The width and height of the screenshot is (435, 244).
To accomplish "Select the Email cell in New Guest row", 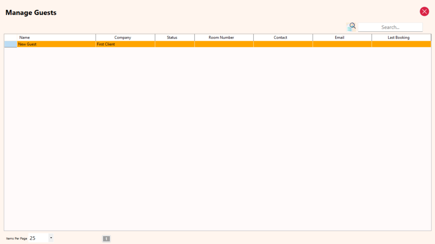I will pyautogui.click(x=342, y=44).
